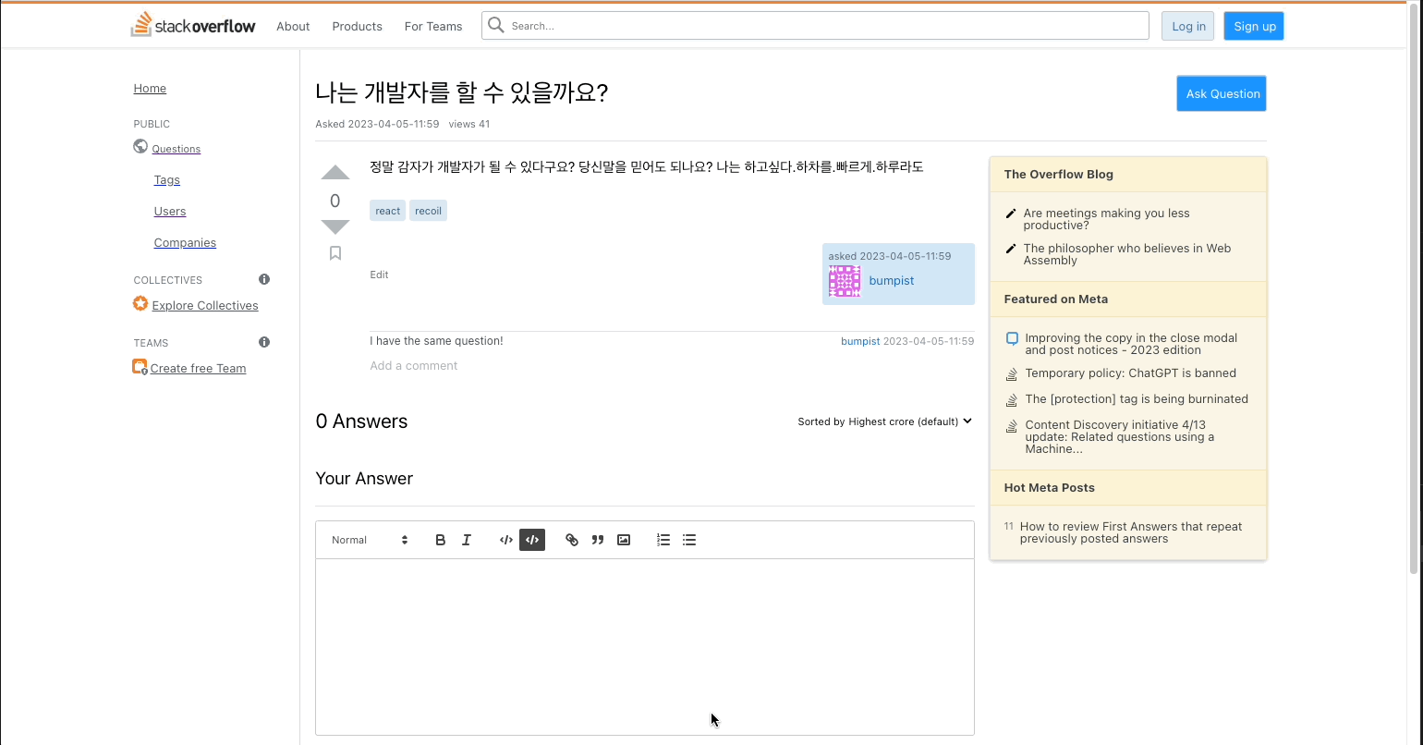
Task: Click the recoil tag
Action: 428,211
